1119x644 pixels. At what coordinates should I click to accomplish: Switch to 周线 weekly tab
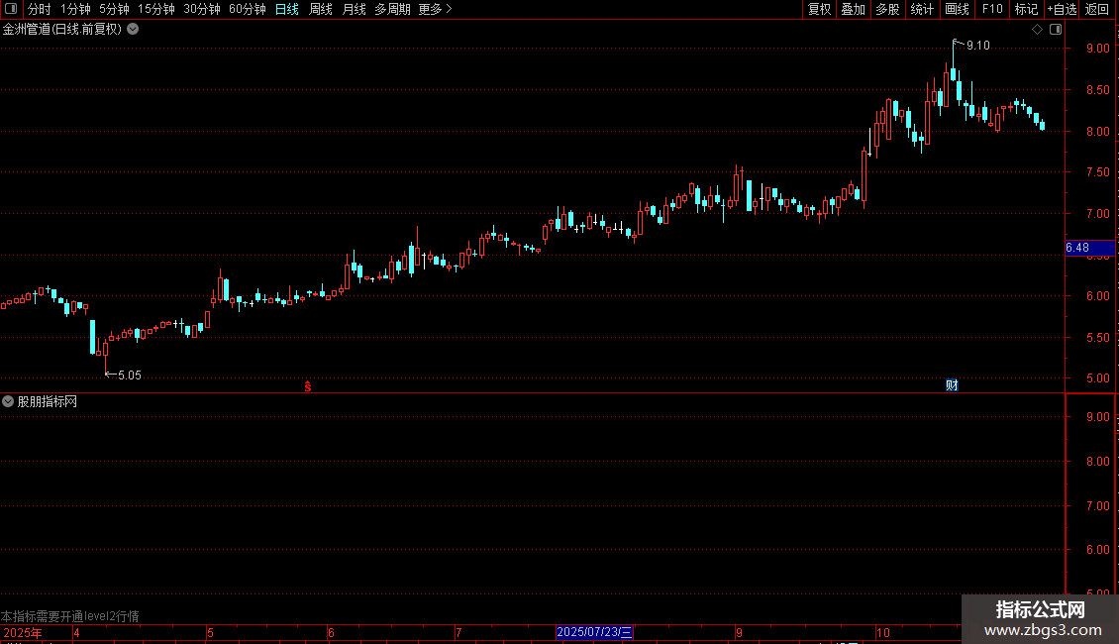click(321, 9)
